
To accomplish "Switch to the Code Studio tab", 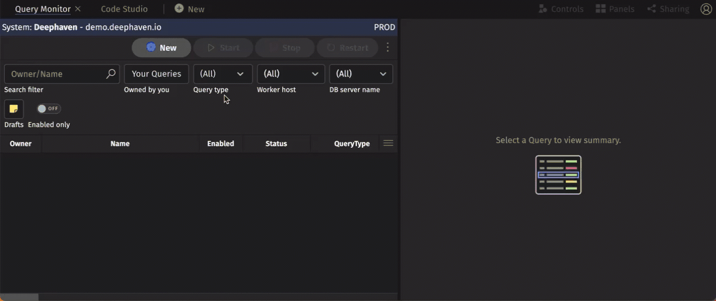I will [x=124, y=9].
